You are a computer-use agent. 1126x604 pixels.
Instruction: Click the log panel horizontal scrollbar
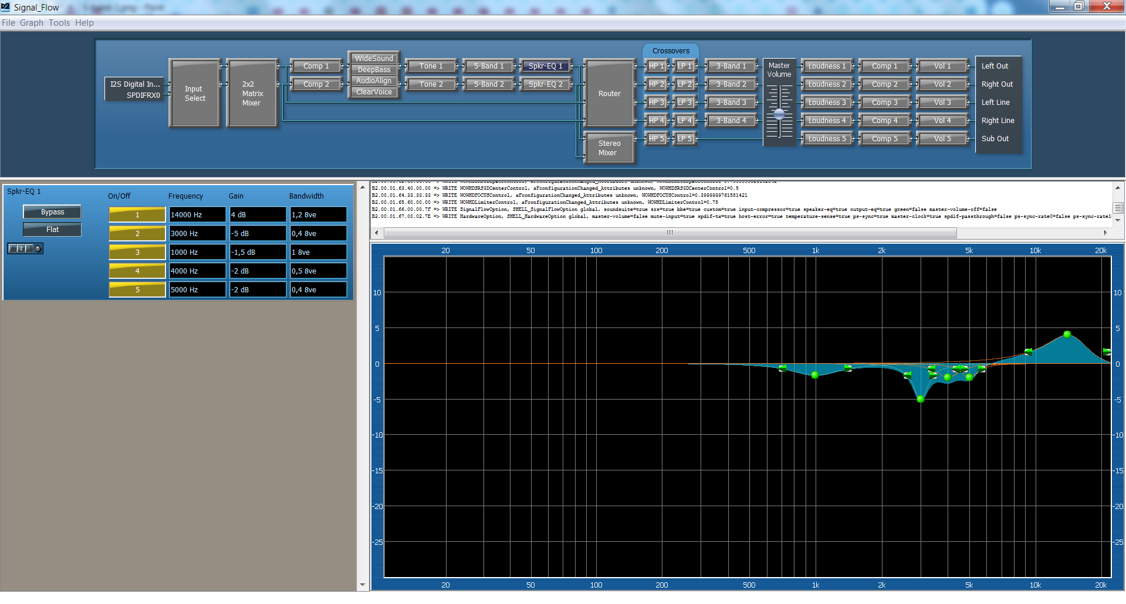pos(669,233)
